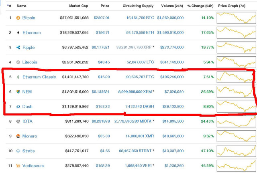Open Bitcoin 7d price graph thumbnail
257x173 pixels.
pos(237,18)
